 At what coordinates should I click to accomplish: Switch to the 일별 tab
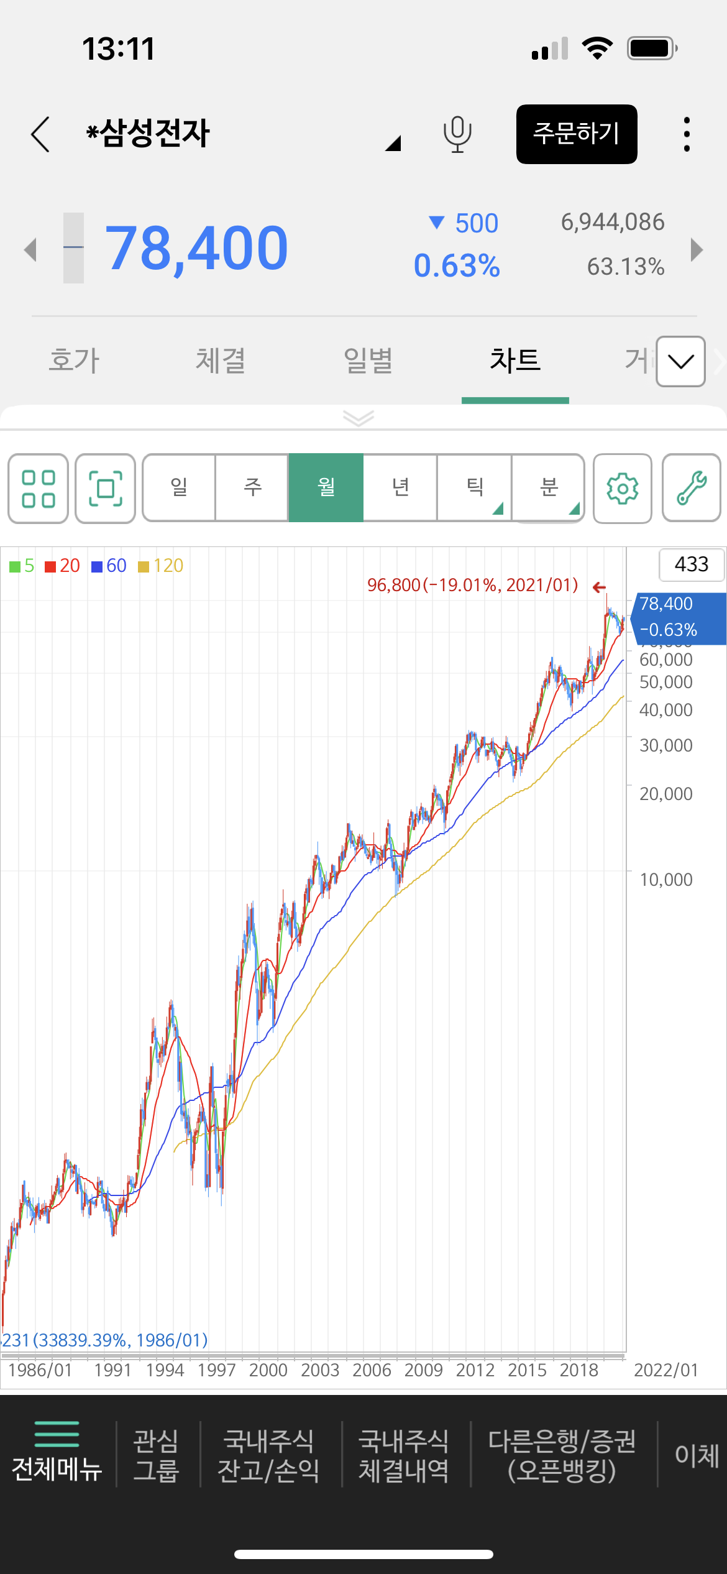point(368,361)
